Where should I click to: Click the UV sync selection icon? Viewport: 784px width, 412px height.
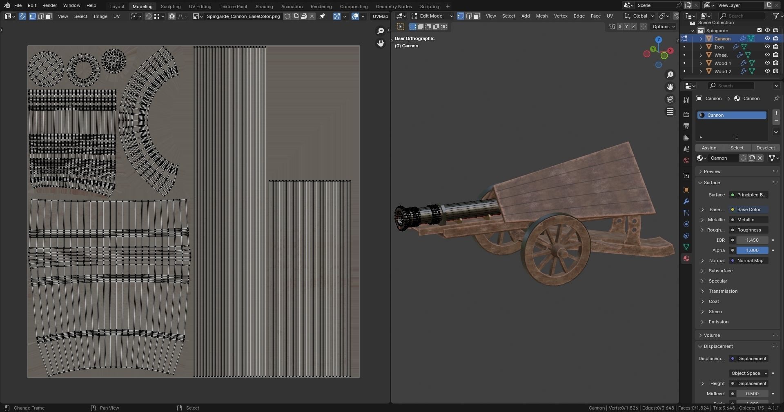pos(22,16)
